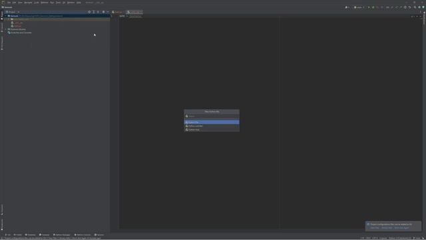
Task: Click the locate/select opened file icon
Action: 89,12
